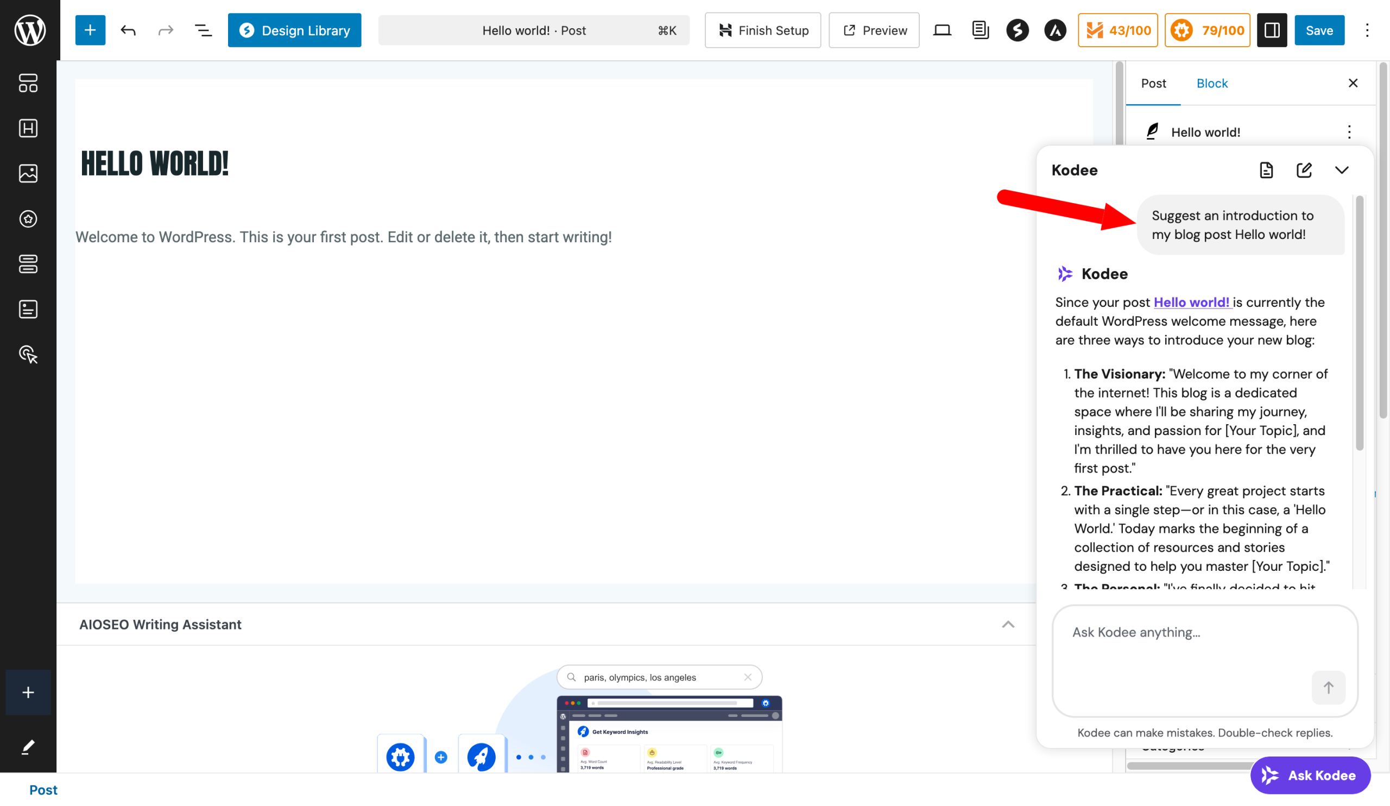
Task: Open Hello world! post actions menu
Action: point(1349,132)
